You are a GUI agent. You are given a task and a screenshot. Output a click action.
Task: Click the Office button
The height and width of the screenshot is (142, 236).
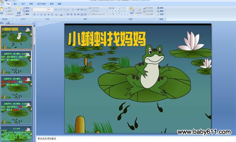click(x=2, y=2)
